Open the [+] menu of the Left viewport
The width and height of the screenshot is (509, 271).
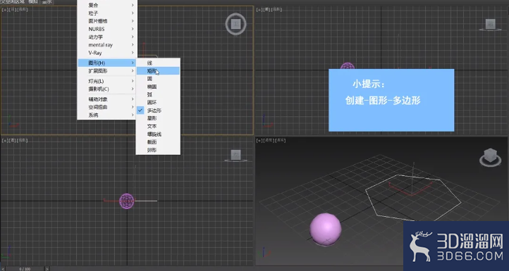pyautogui.click(x=4, y=140)
